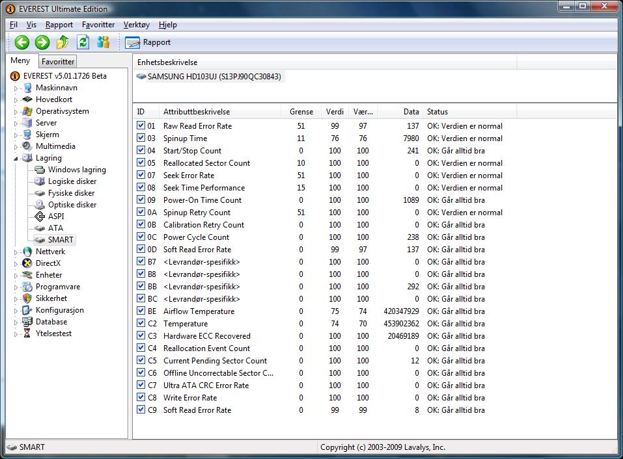Open the Rapport menu in the menu bar
The height and width of the screenshot is (459, 623).
(59, 25)
